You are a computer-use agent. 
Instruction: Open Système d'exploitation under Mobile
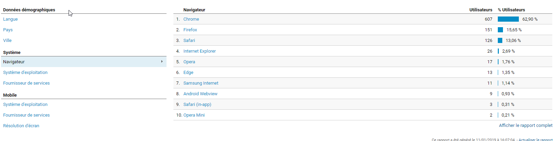pyautogui.click(x=25, y=105)
